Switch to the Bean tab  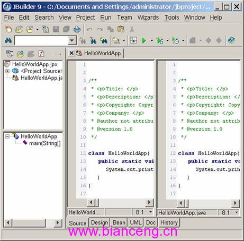pyautogui.click(x=119, y=222)
